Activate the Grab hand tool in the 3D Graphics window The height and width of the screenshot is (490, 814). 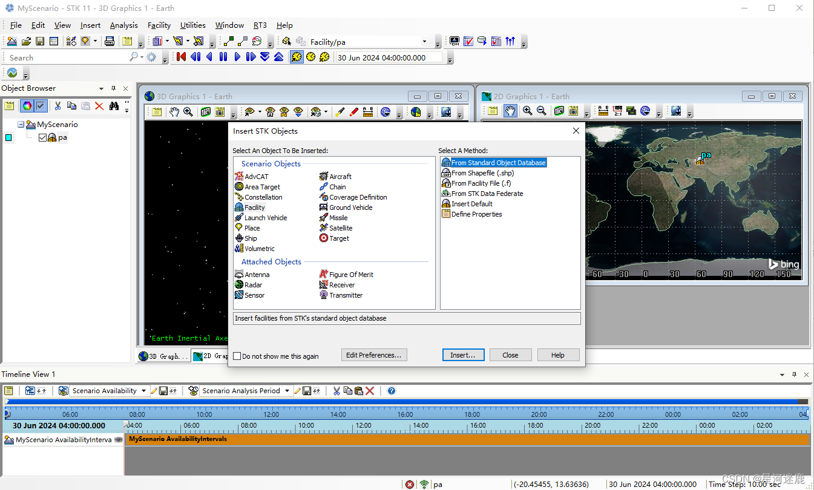coord(174,111)
